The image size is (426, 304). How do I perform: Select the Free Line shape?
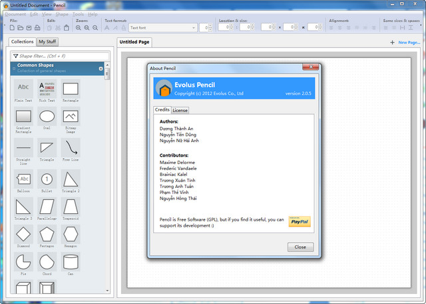tap(71, 150)
